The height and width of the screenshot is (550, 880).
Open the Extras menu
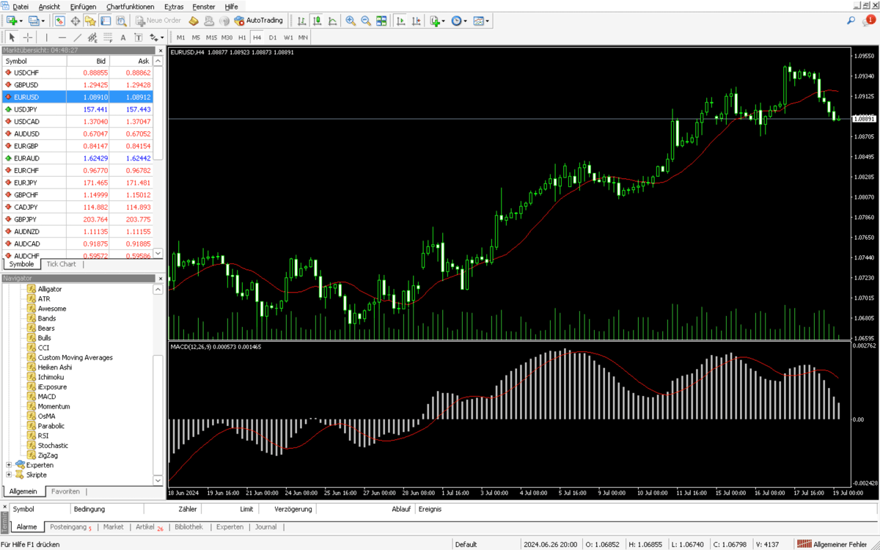174,7
